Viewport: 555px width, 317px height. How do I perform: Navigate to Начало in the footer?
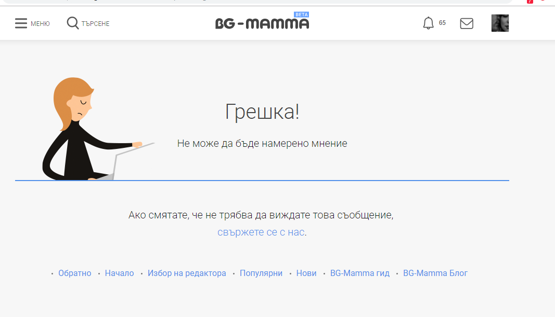[x=119, y=273]
